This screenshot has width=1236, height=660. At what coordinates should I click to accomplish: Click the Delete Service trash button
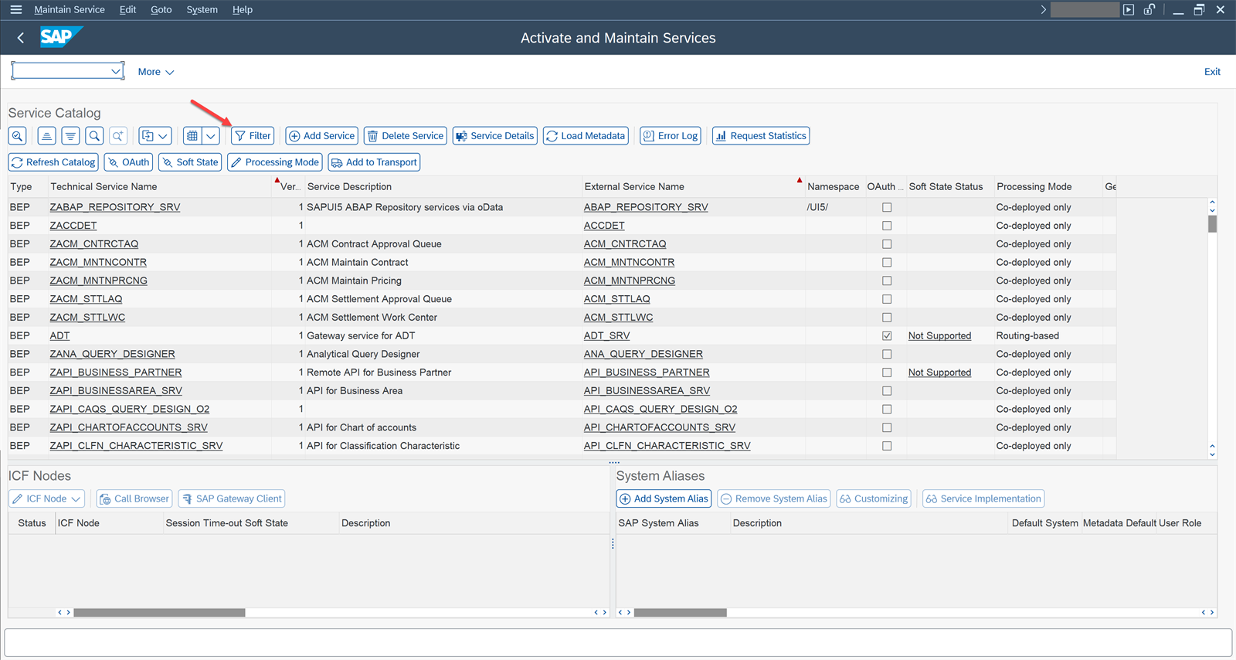(406, 136)
